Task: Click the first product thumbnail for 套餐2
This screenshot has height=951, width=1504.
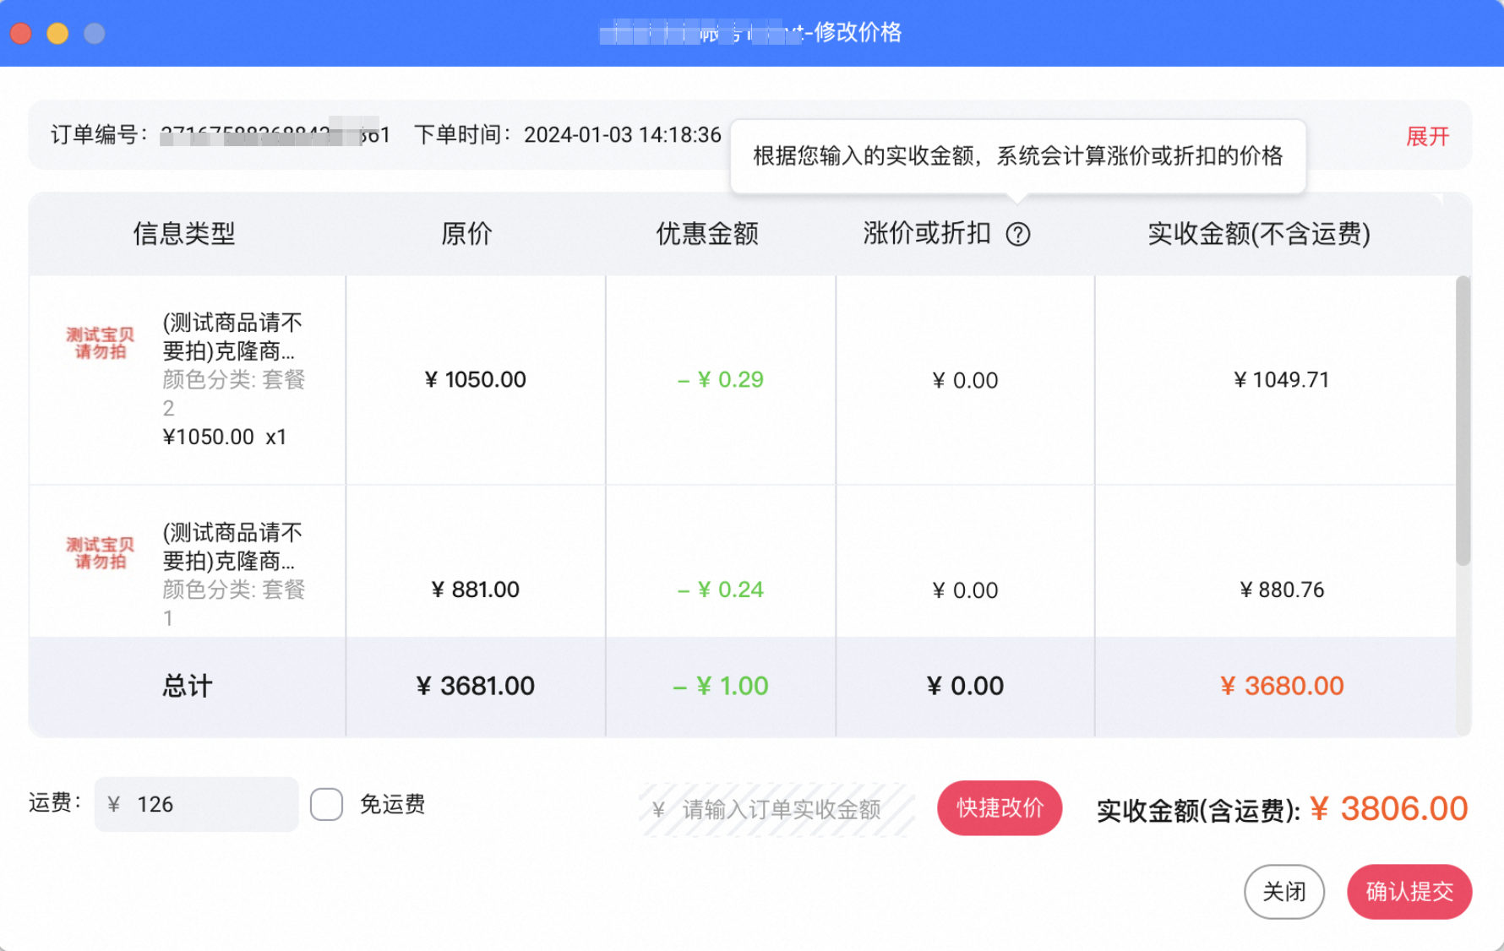Action: coord(101,344)
